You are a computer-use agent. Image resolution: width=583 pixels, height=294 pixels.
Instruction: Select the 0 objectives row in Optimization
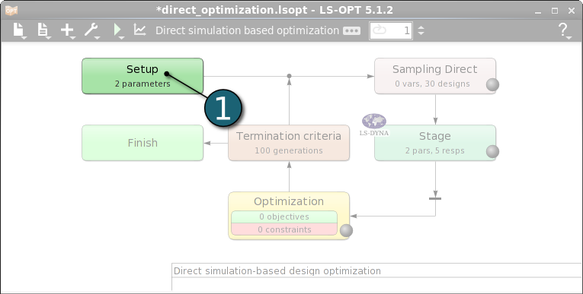click(284, 217)
